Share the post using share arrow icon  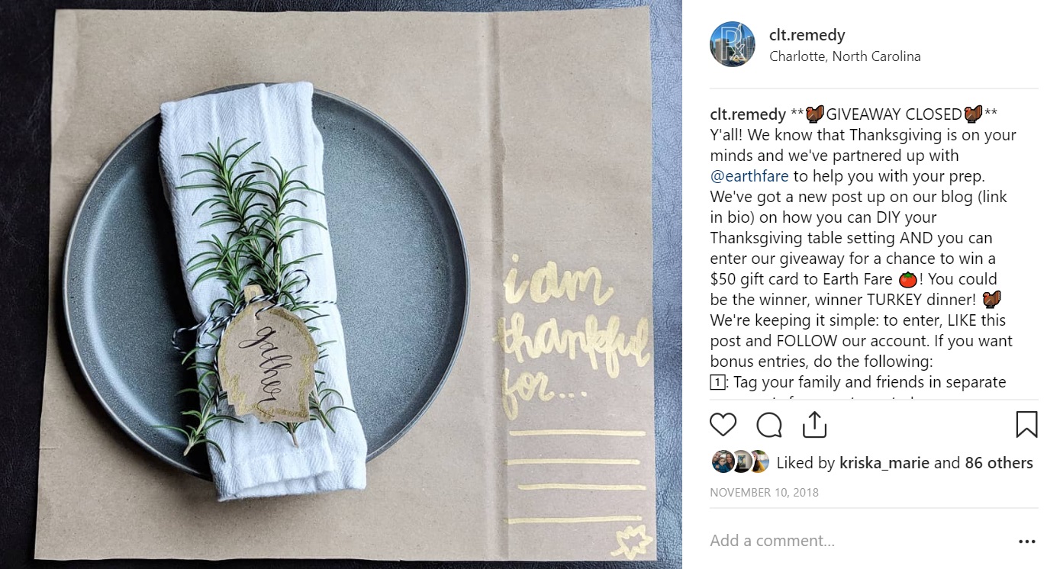pos(814,424)
